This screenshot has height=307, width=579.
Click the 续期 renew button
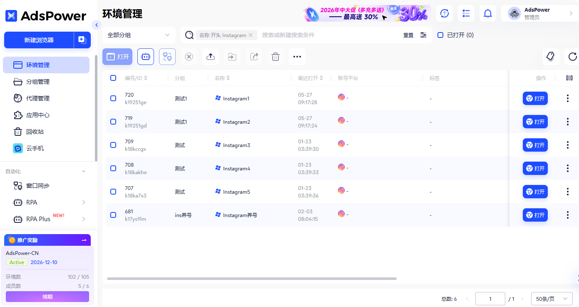coord(47,297)
